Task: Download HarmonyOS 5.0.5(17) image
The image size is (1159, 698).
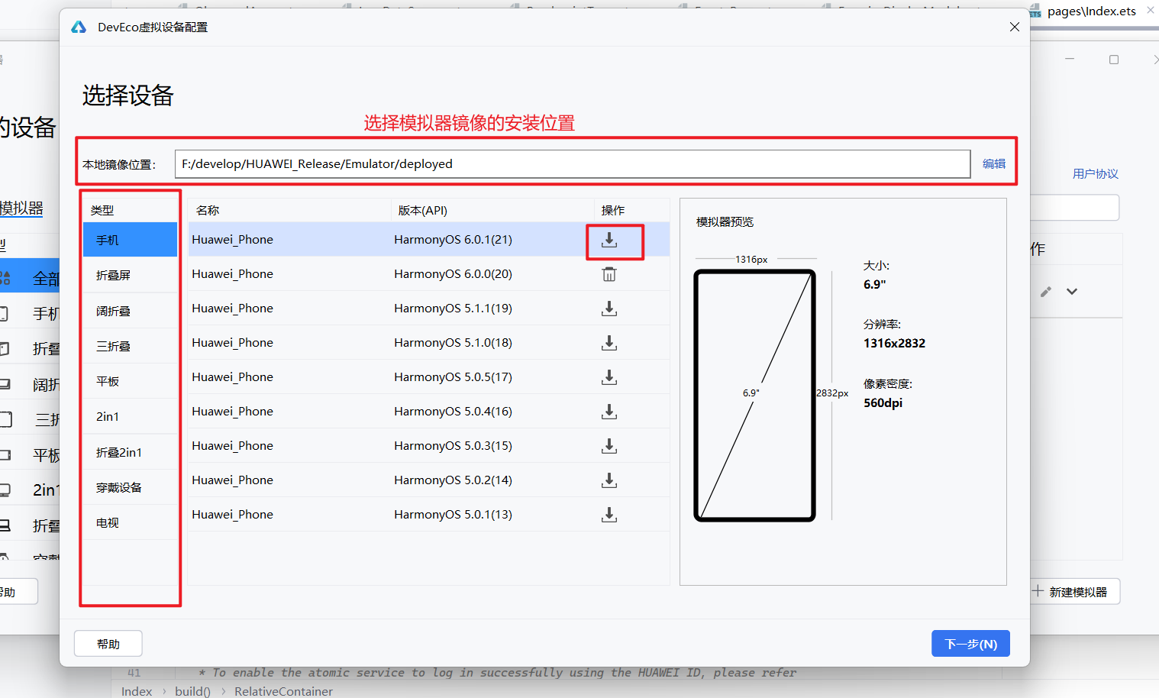Action: pyautogui.click(x=609, y=377)
